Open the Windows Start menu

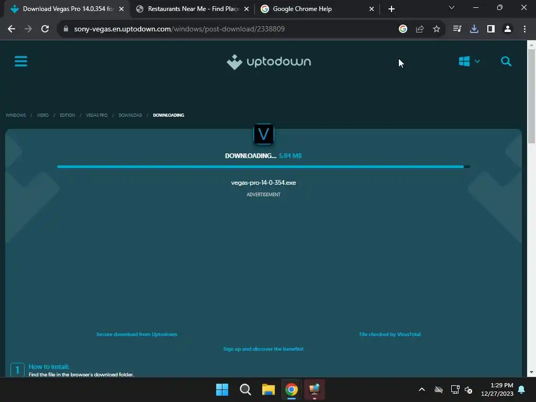pos(222,389)
